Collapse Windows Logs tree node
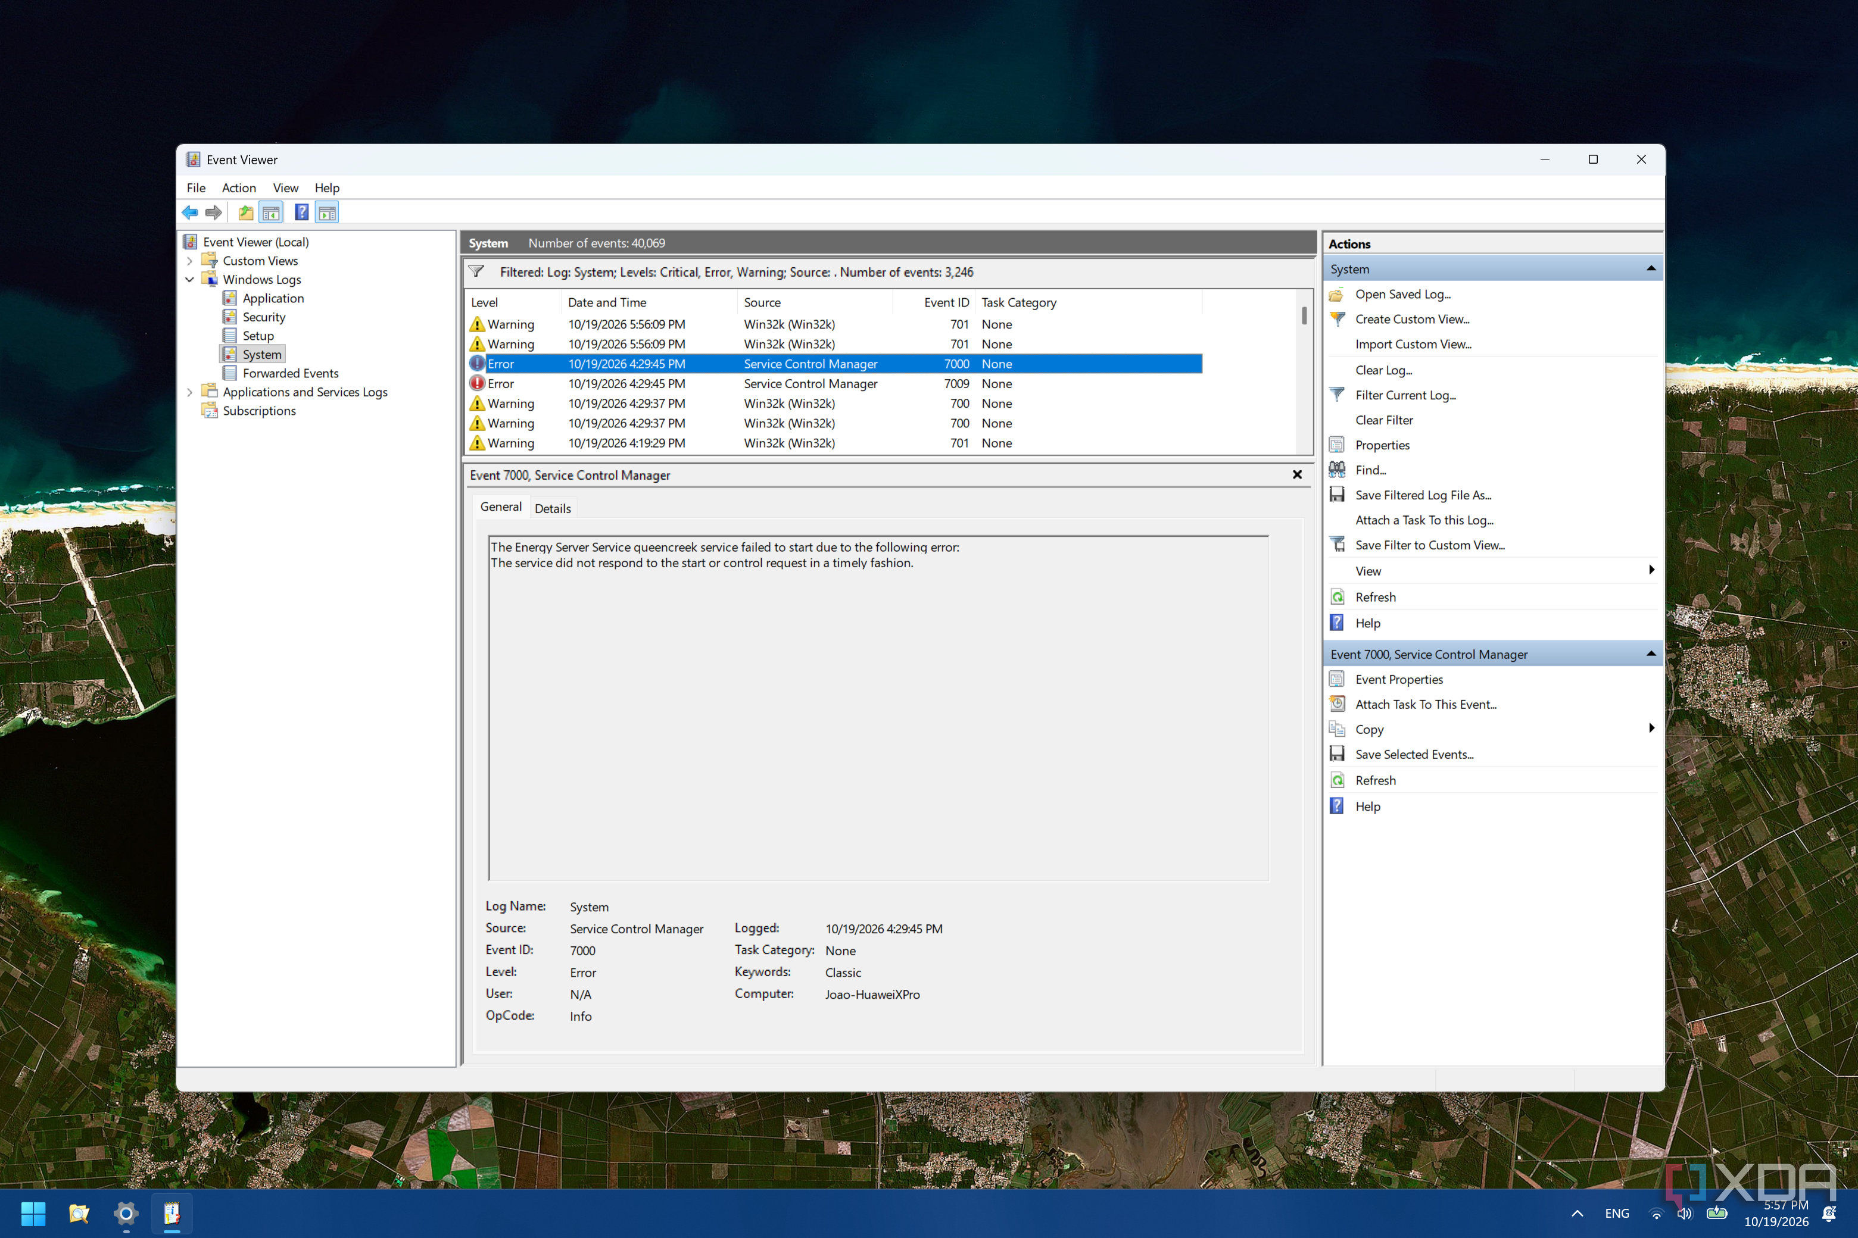 (x=189, y=280)
